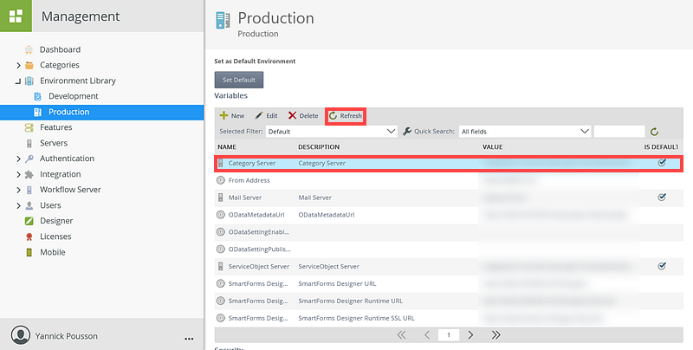Toggle Is Default checkbox for ServiceObject Server

[x=662, y=266]
